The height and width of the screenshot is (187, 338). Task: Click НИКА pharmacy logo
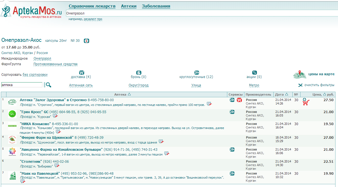tap(12, 126)
